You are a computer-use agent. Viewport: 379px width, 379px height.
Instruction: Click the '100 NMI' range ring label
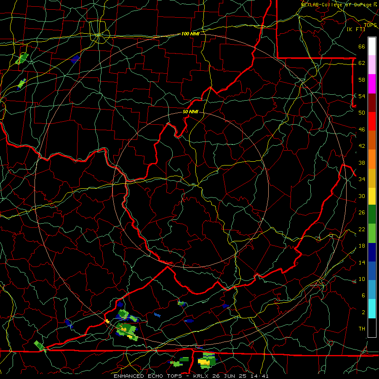(x=190, y=34)
